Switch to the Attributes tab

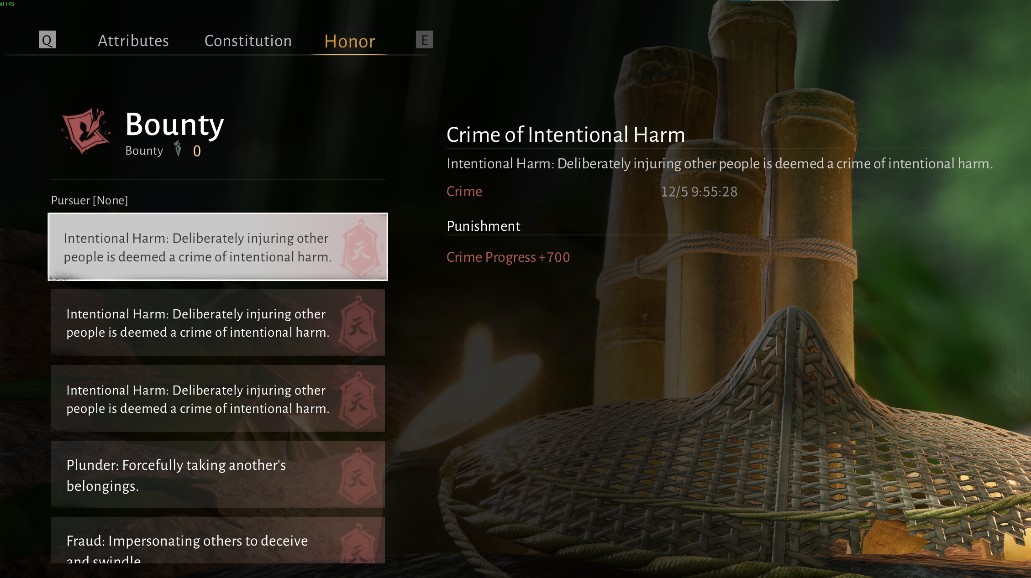pos(133,41)
